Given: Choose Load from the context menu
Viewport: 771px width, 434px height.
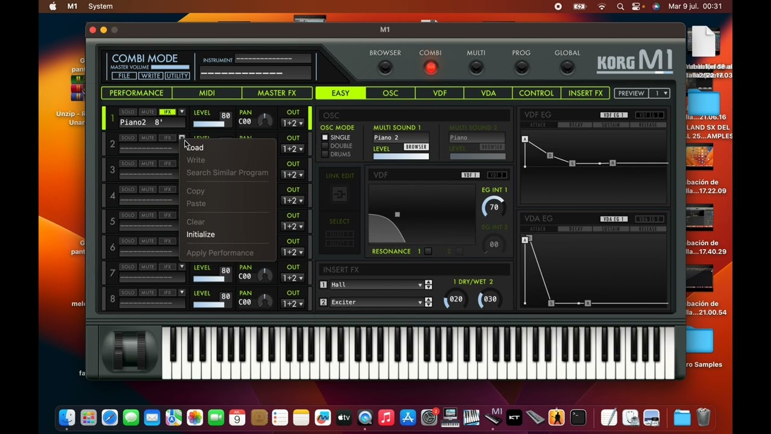Looking at the screenshot, I should (195, 148).
